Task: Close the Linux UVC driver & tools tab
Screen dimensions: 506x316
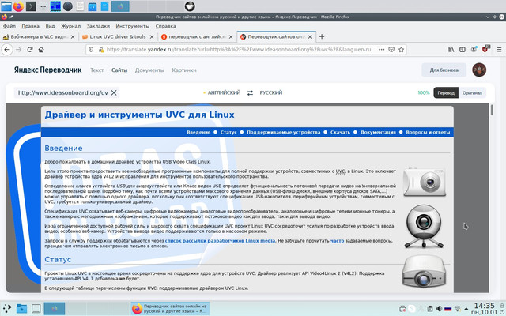Action: (152, 37)
